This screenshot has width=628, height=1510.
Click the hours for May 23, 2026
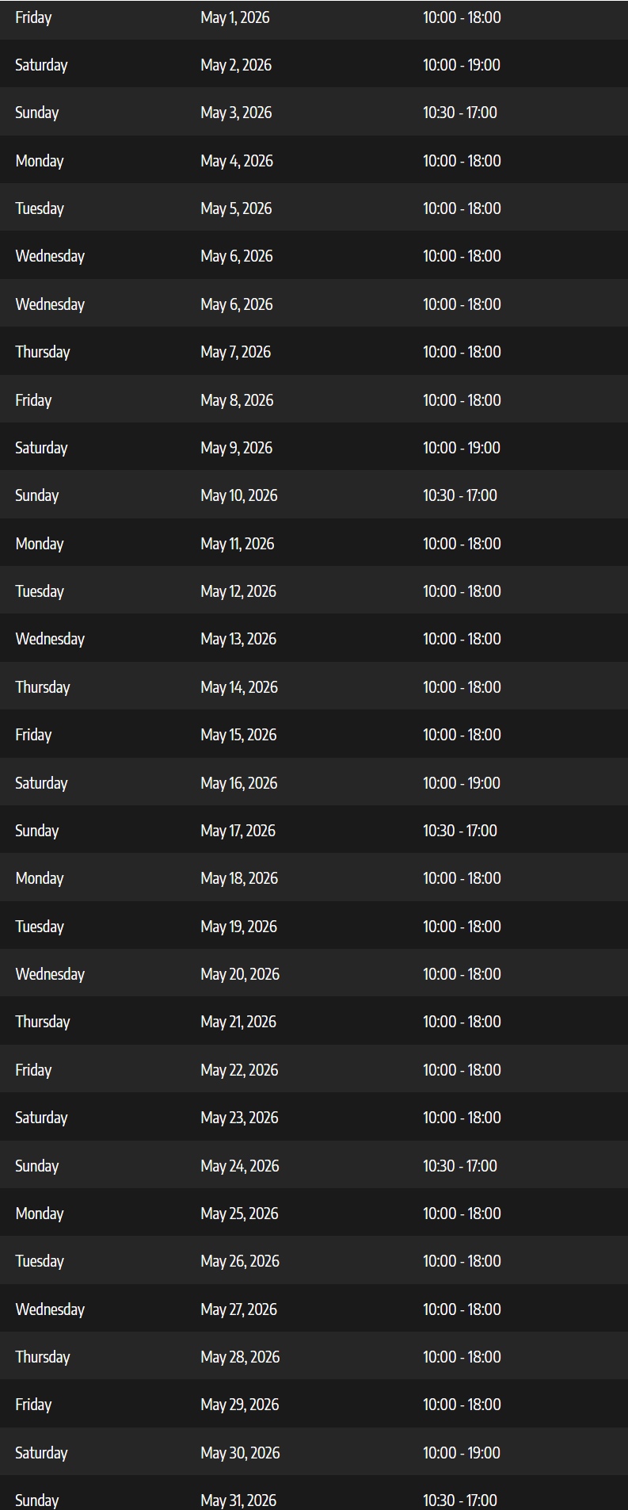(461, 1118)
